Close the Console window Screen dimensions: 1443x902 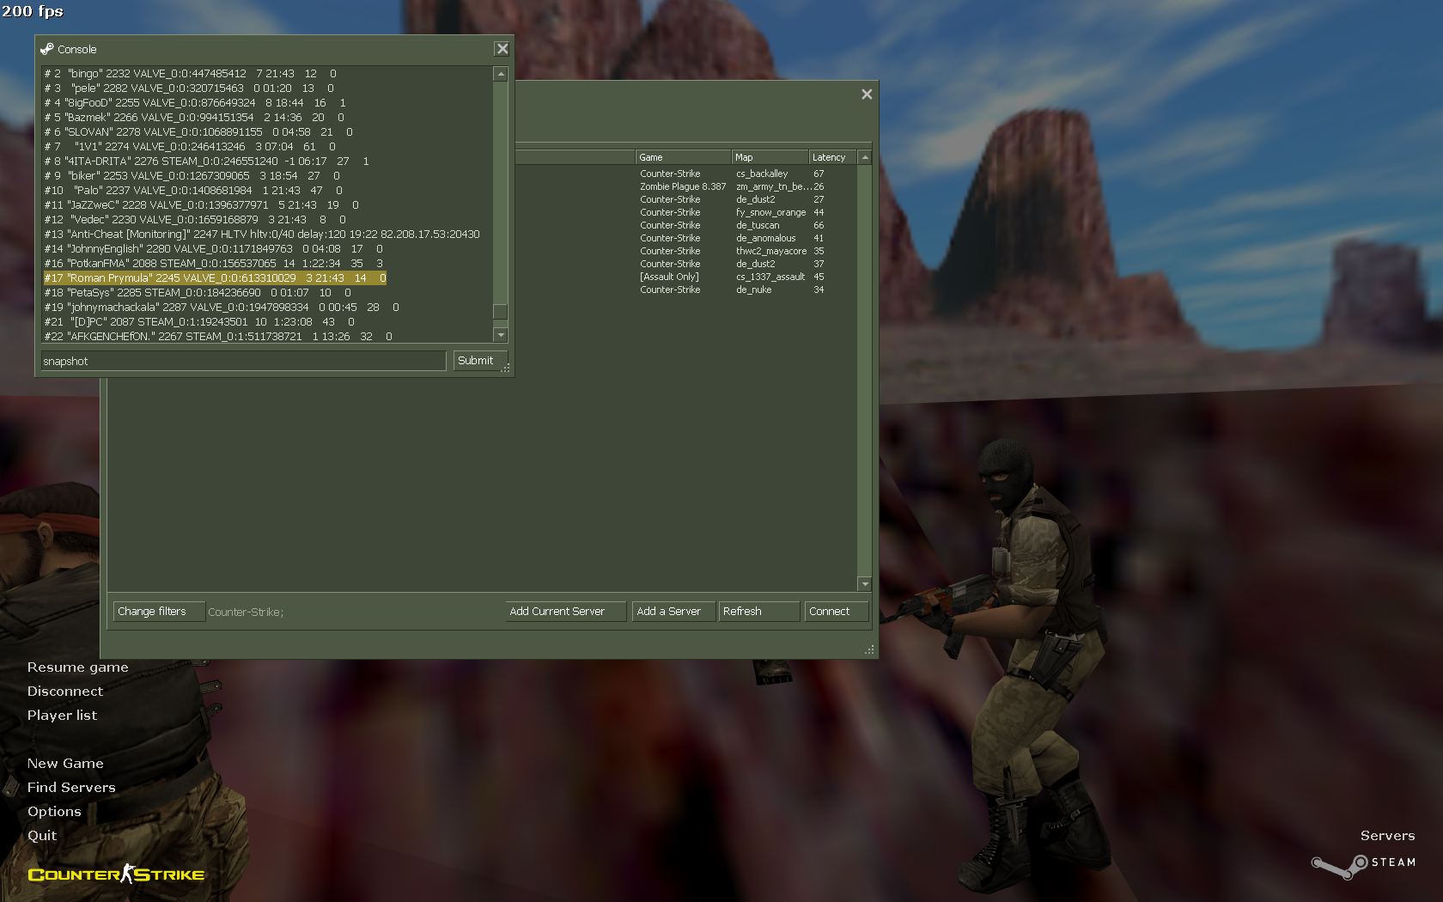(x=502, y=49)
